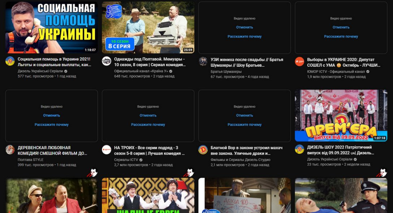Viewport: 393px width, 213px height.
Task: Select the Сериалы ICTV channel avatar icon
Action: click(x=107, y=150)
